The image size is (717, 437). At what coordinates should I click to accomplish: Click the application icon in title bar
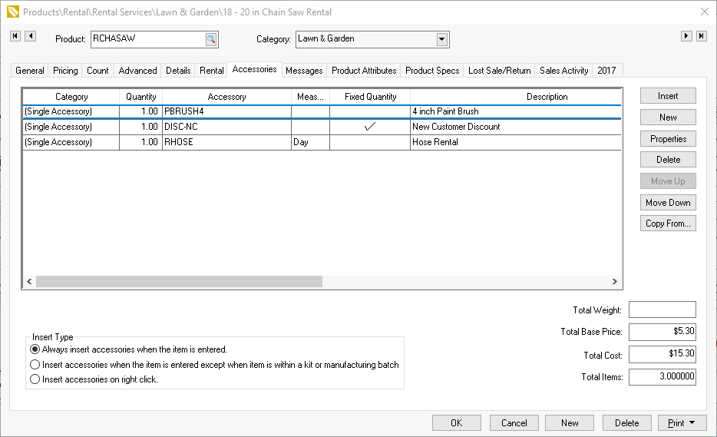point(13,12)
